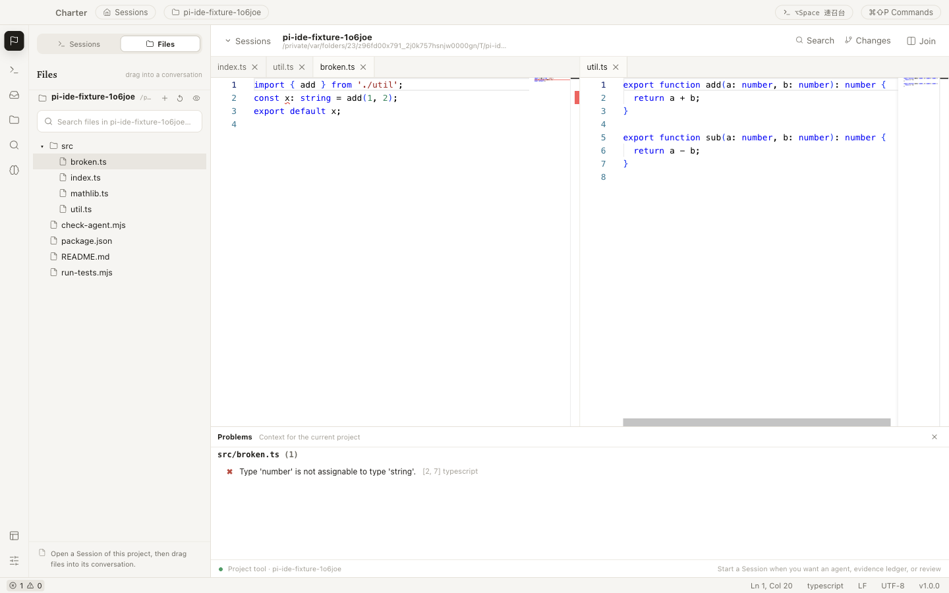Screen dimensions: 949x593
Task: Open mathlib.ts in the file tree
Action: [119, 193]
